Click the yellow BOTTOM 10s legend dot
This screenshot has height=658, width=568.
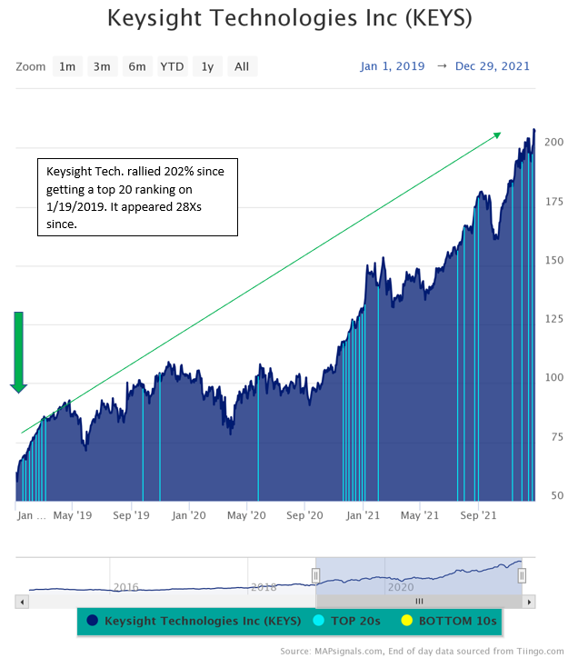[x=406, y=620]
